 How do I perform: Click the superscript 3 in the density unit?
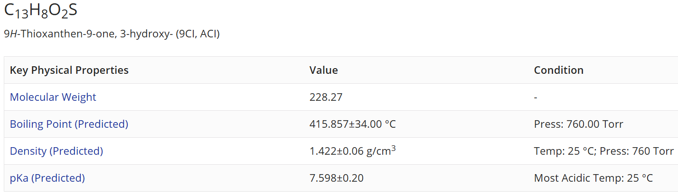click(x=394, y=149)
